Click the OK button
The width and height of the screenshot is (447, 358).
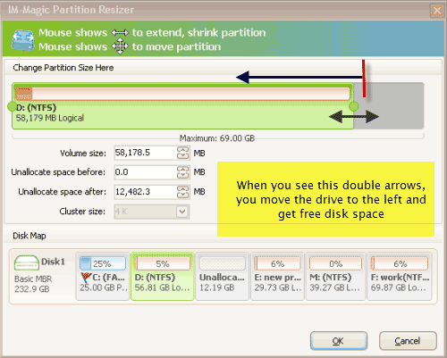point(339,341)
